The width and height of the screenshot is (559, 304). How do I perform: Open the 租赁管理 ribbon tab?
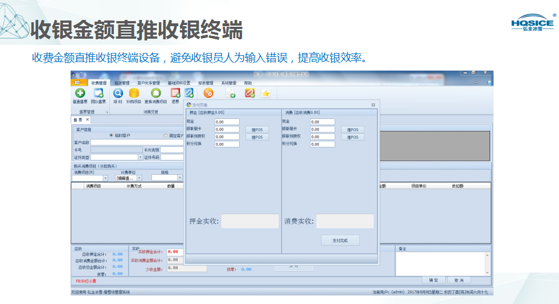click(122, 83)
